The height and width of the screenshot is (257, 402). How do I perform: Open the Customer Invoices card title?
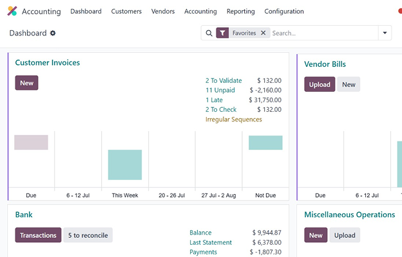pos(48,63)
